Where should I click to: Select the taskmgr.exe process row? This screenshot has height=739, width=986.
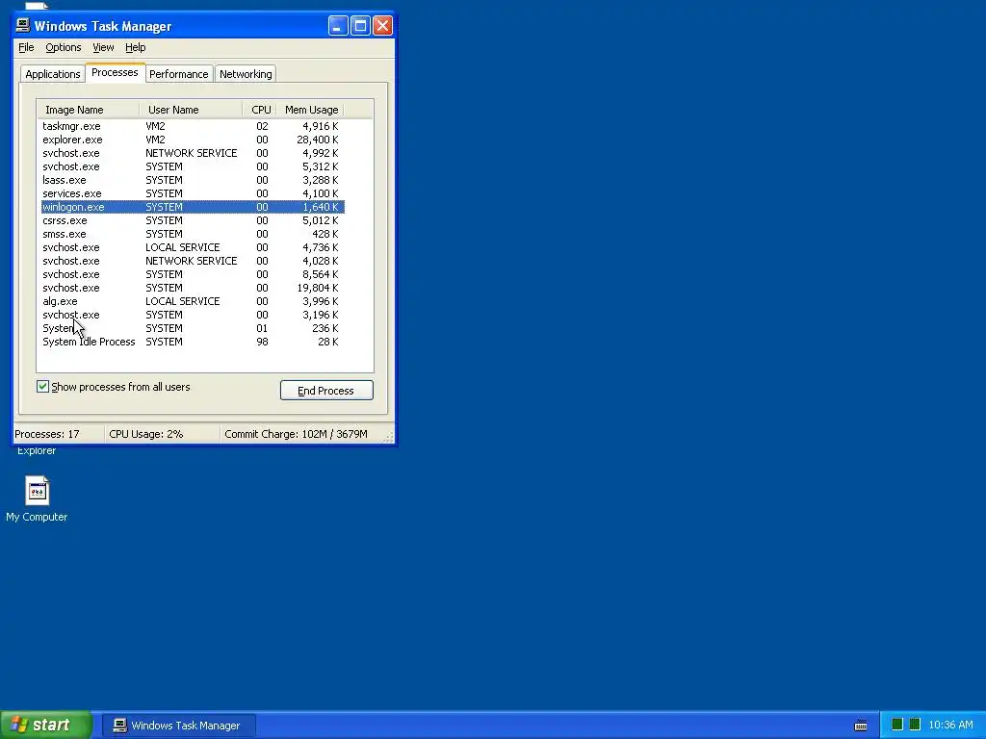coord(193,126)
